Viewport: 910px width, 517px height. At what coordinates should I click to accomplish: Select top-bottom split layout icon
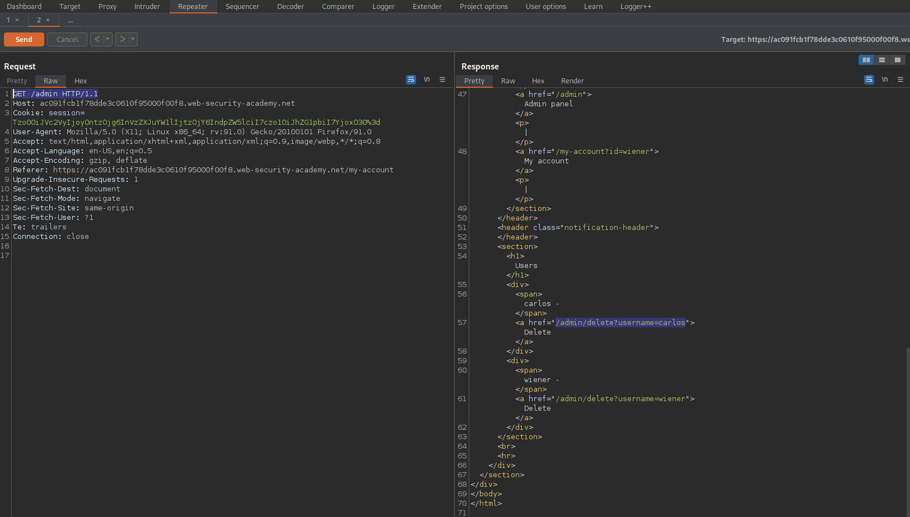(x=882, y=60)
